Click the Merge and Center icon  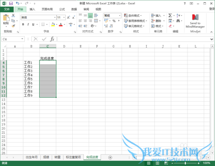click(x=96, y=21)
